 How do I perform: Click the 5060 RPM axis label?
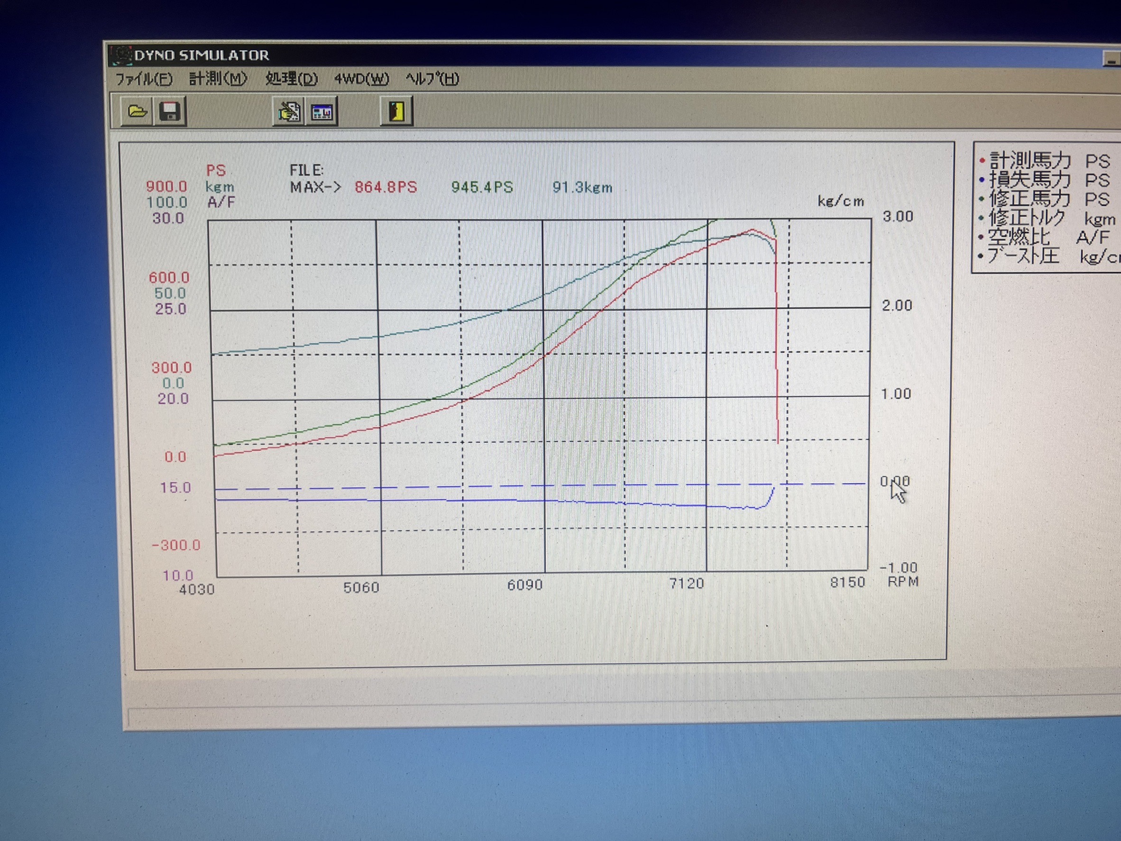pos(361,588)
